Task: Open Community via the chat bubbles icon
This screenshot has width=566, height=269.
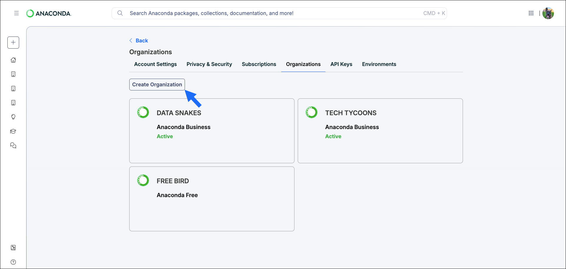Action: click(x=13, y=145)
